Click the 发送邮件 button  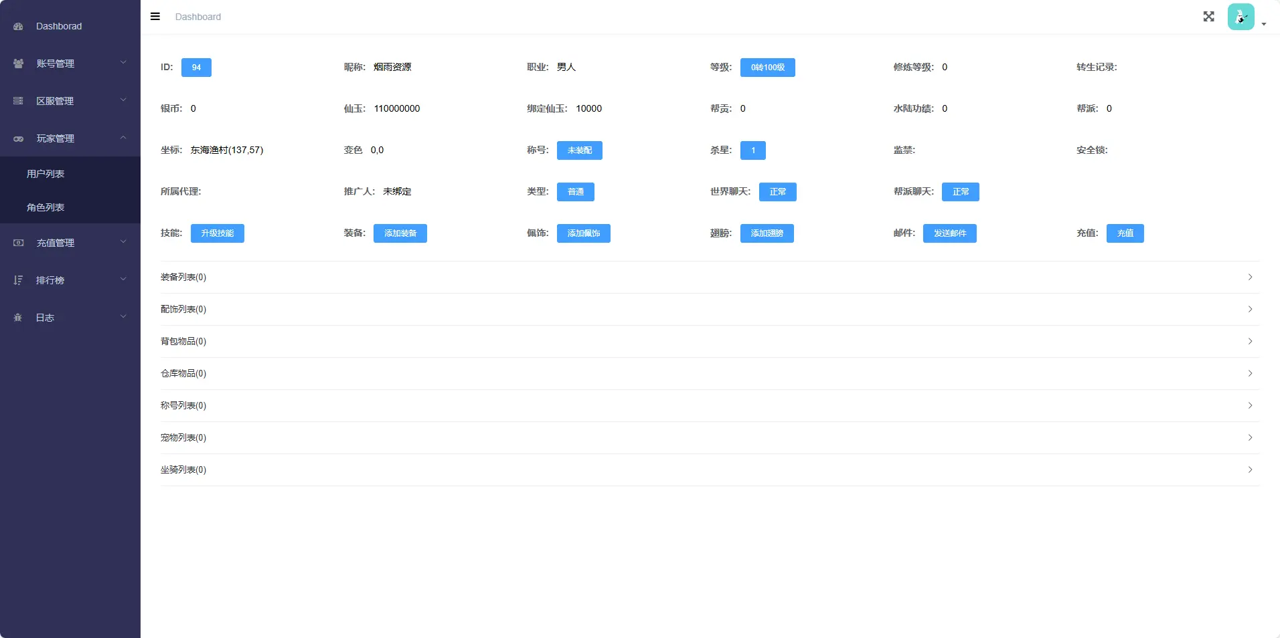tap(949, 233)
